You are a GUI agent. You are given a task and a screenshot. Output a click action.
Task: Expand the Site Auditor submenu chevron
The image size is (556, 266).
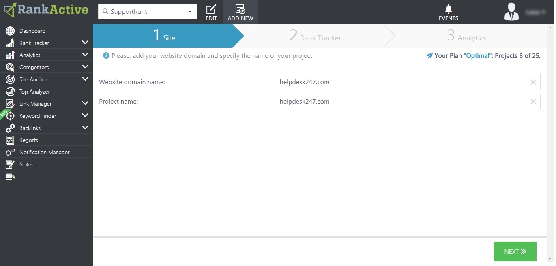pyautogui.click(x=85, y=79)
